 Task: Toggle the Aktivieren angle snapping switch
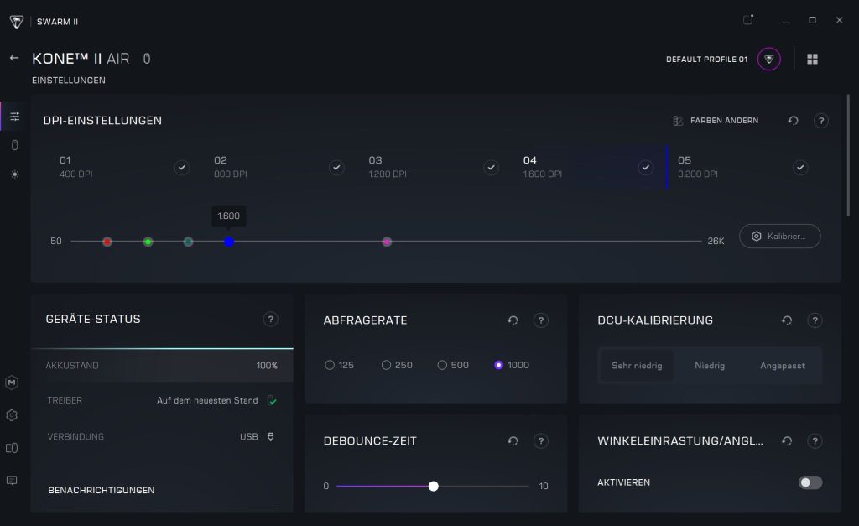click(810, 482)
